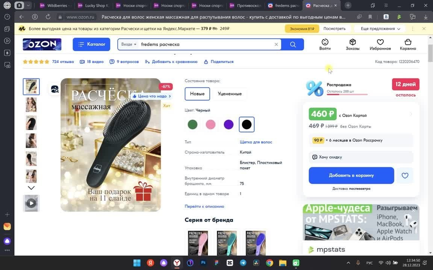Select the Новые condition option
This screenshot has width=433, height=270.
click(x=197, y=94)
